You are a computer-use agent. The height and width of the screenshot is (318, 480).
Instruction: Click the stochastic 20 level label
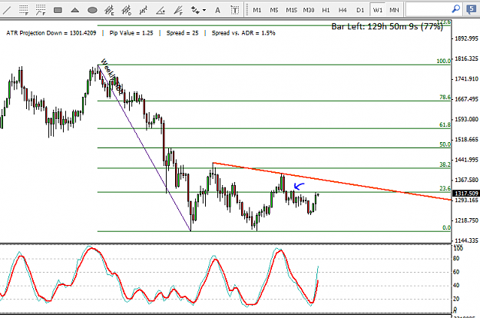tap(456, 299)
